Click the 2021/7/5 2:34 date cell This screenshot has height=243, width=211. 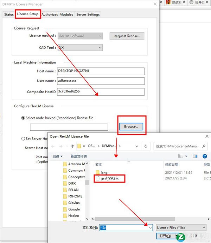pyautogui.click(x=176, y=178)
